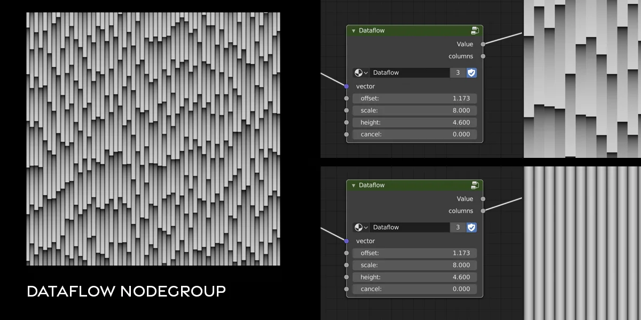Click the user count 3 button on the lower node
Screen dimensions: 641x320
pyautogui.click(x=458, y=227)
